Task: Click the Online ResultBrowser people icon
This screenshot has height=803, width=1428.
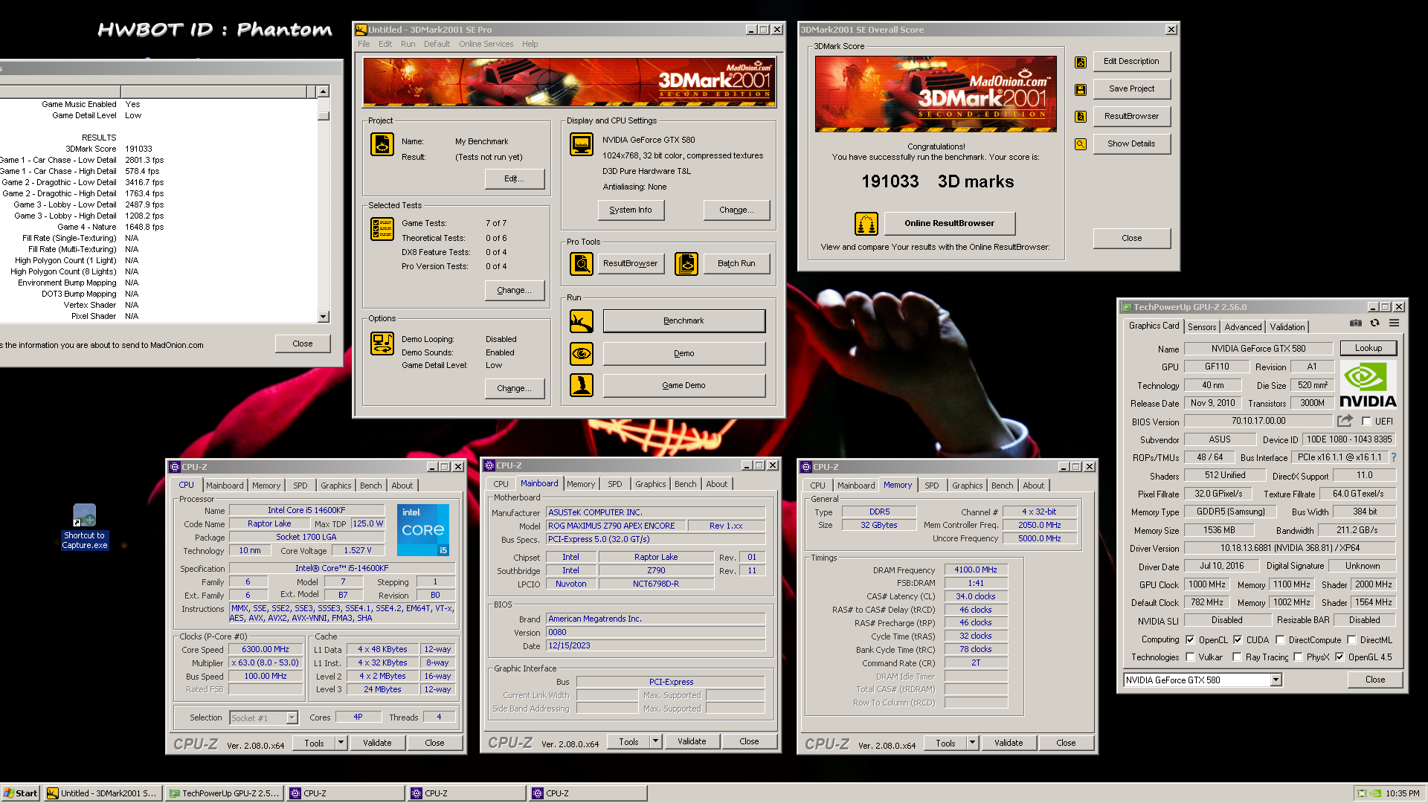Action: point(866,223)
